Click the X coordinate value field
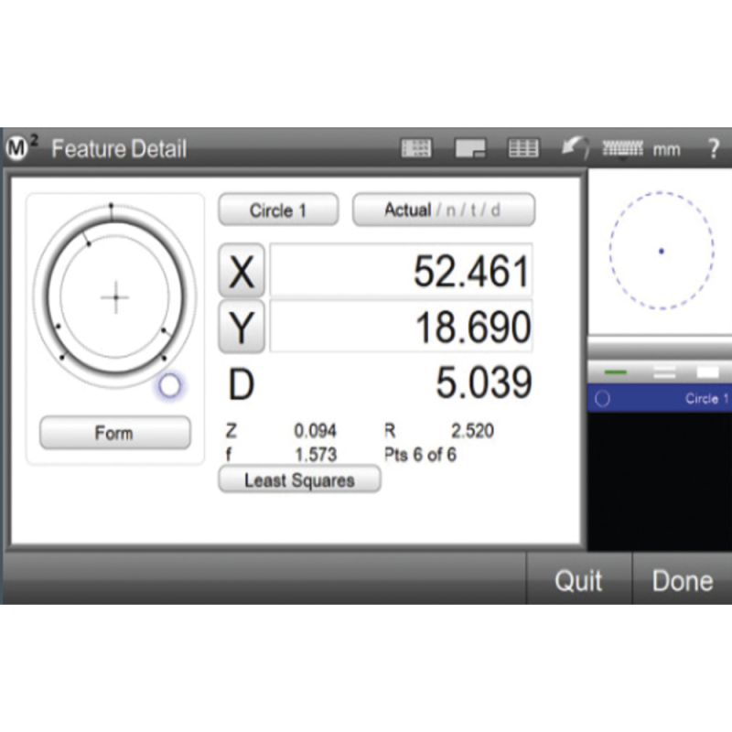The width and height of the screenshot is (732, 732). click(401, 272)
